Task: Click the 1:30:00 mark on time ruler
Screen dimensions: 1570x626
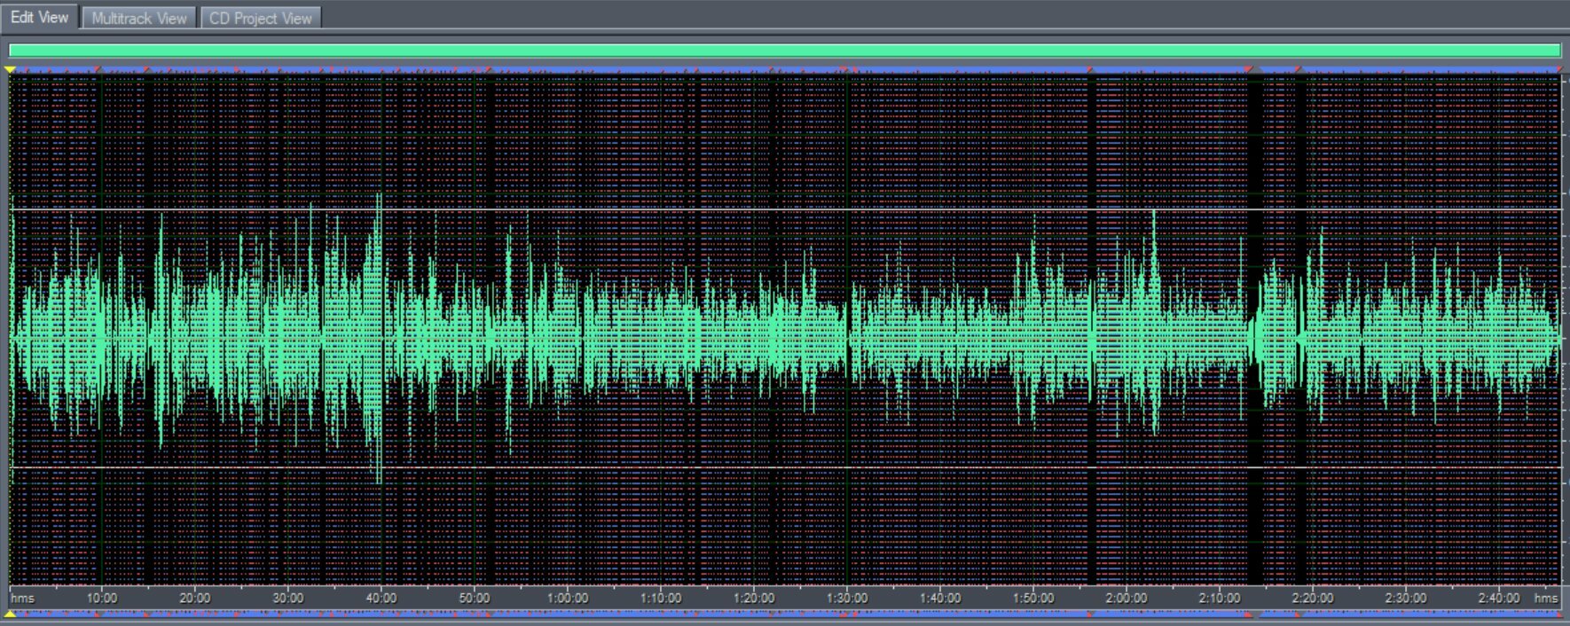Action: (847, 598)
